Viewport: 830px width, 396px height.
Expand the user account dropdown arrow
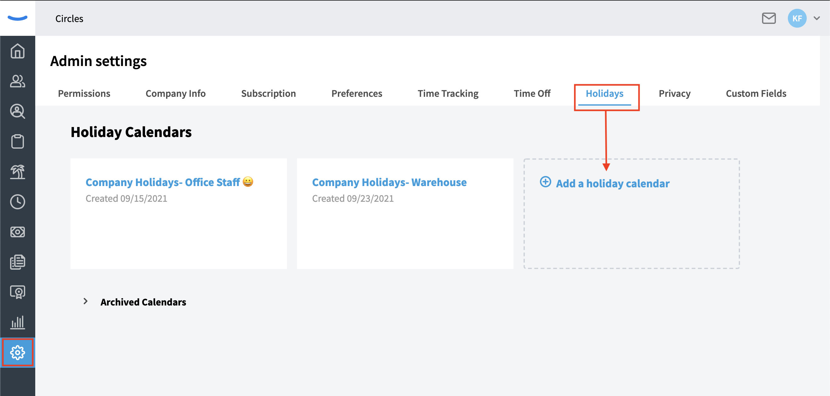click(x=816, y=18)
